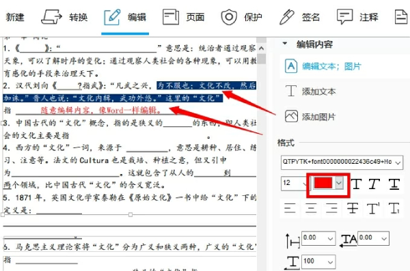This screenshot has width=410, height=271.
Task: Click the character spacing TA icon
Action: pyautogui.click(x=348, y=240)
